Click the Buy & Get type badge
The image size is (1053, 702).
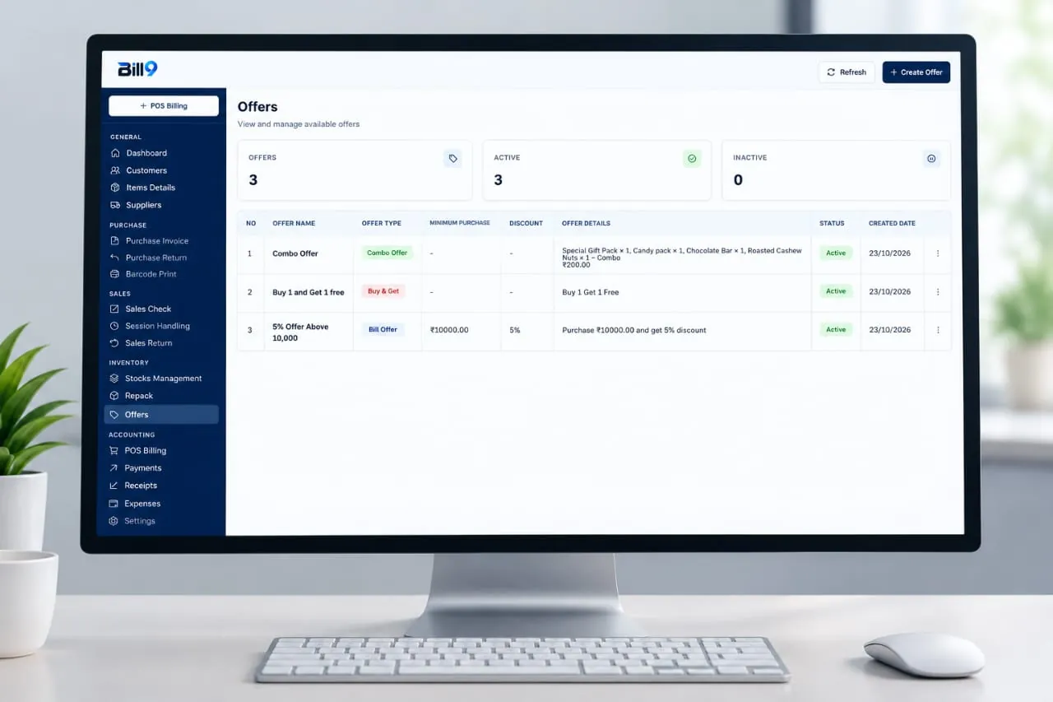coord(383,291)
